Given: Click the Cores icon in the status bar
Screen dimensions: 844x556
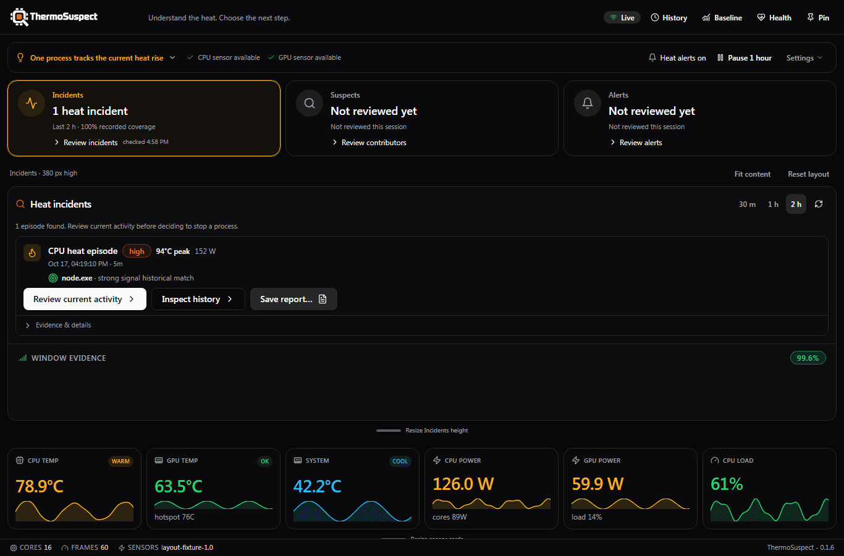Looking at the screenshot, I should click(x=14, y=548).
